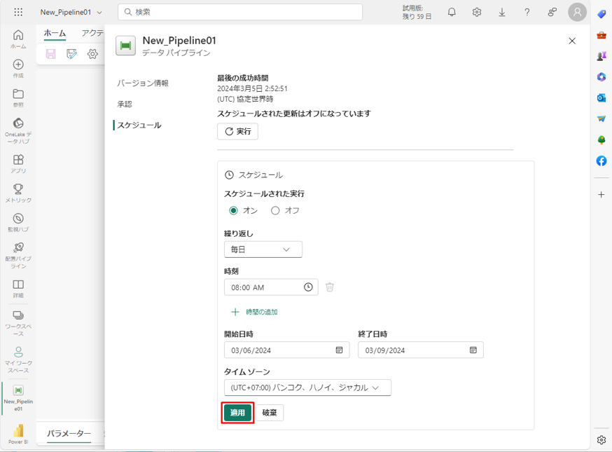Open the 承認 section
Image resolution: width=612 pixels, height=452 pixels.
(x=125, y=104)
